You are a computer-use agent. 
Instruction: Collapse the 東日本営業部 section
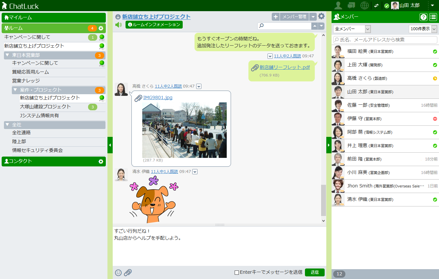(x=7, y=55)
